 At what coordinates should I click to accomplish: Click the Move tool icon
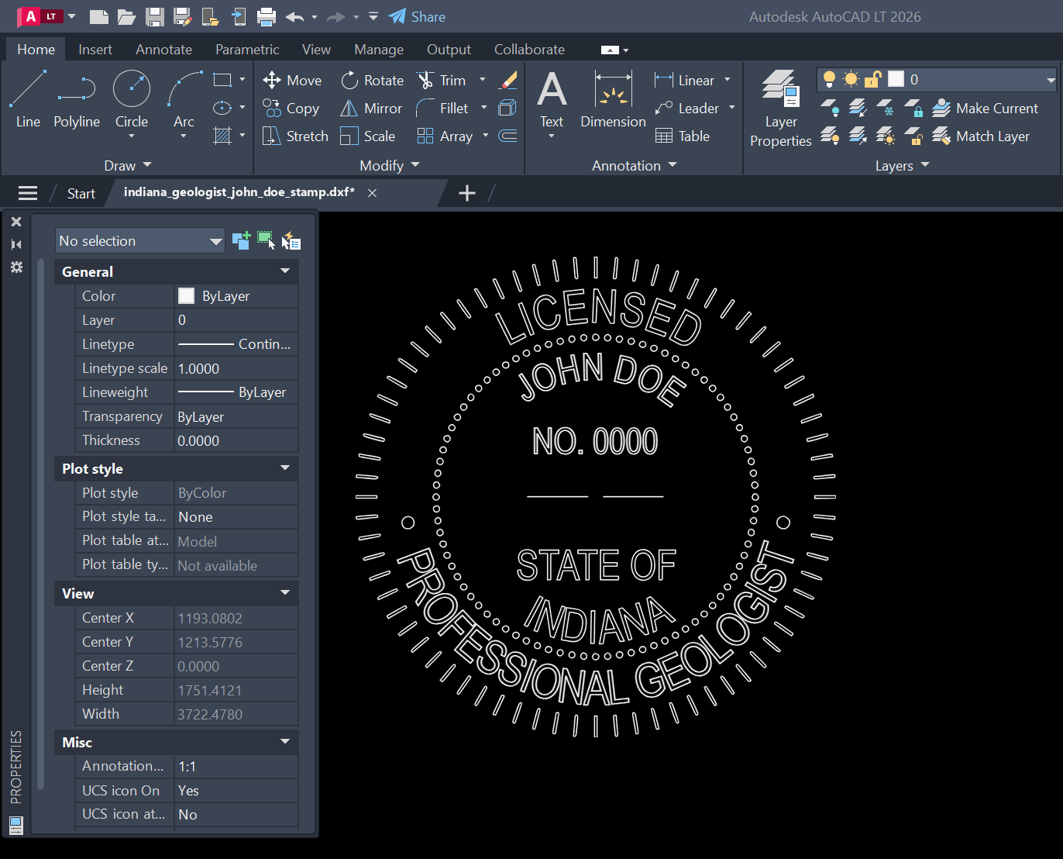(271, 80)
